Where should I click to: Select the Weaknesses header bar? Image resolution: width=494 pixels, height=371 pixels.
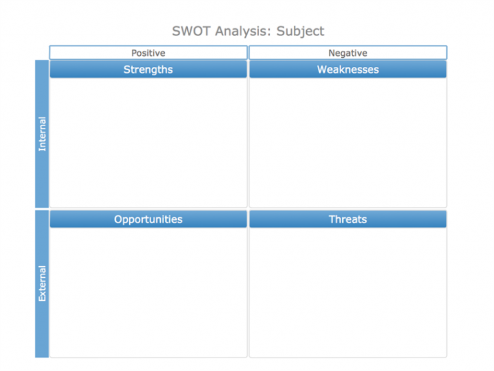tap(348, 69)
